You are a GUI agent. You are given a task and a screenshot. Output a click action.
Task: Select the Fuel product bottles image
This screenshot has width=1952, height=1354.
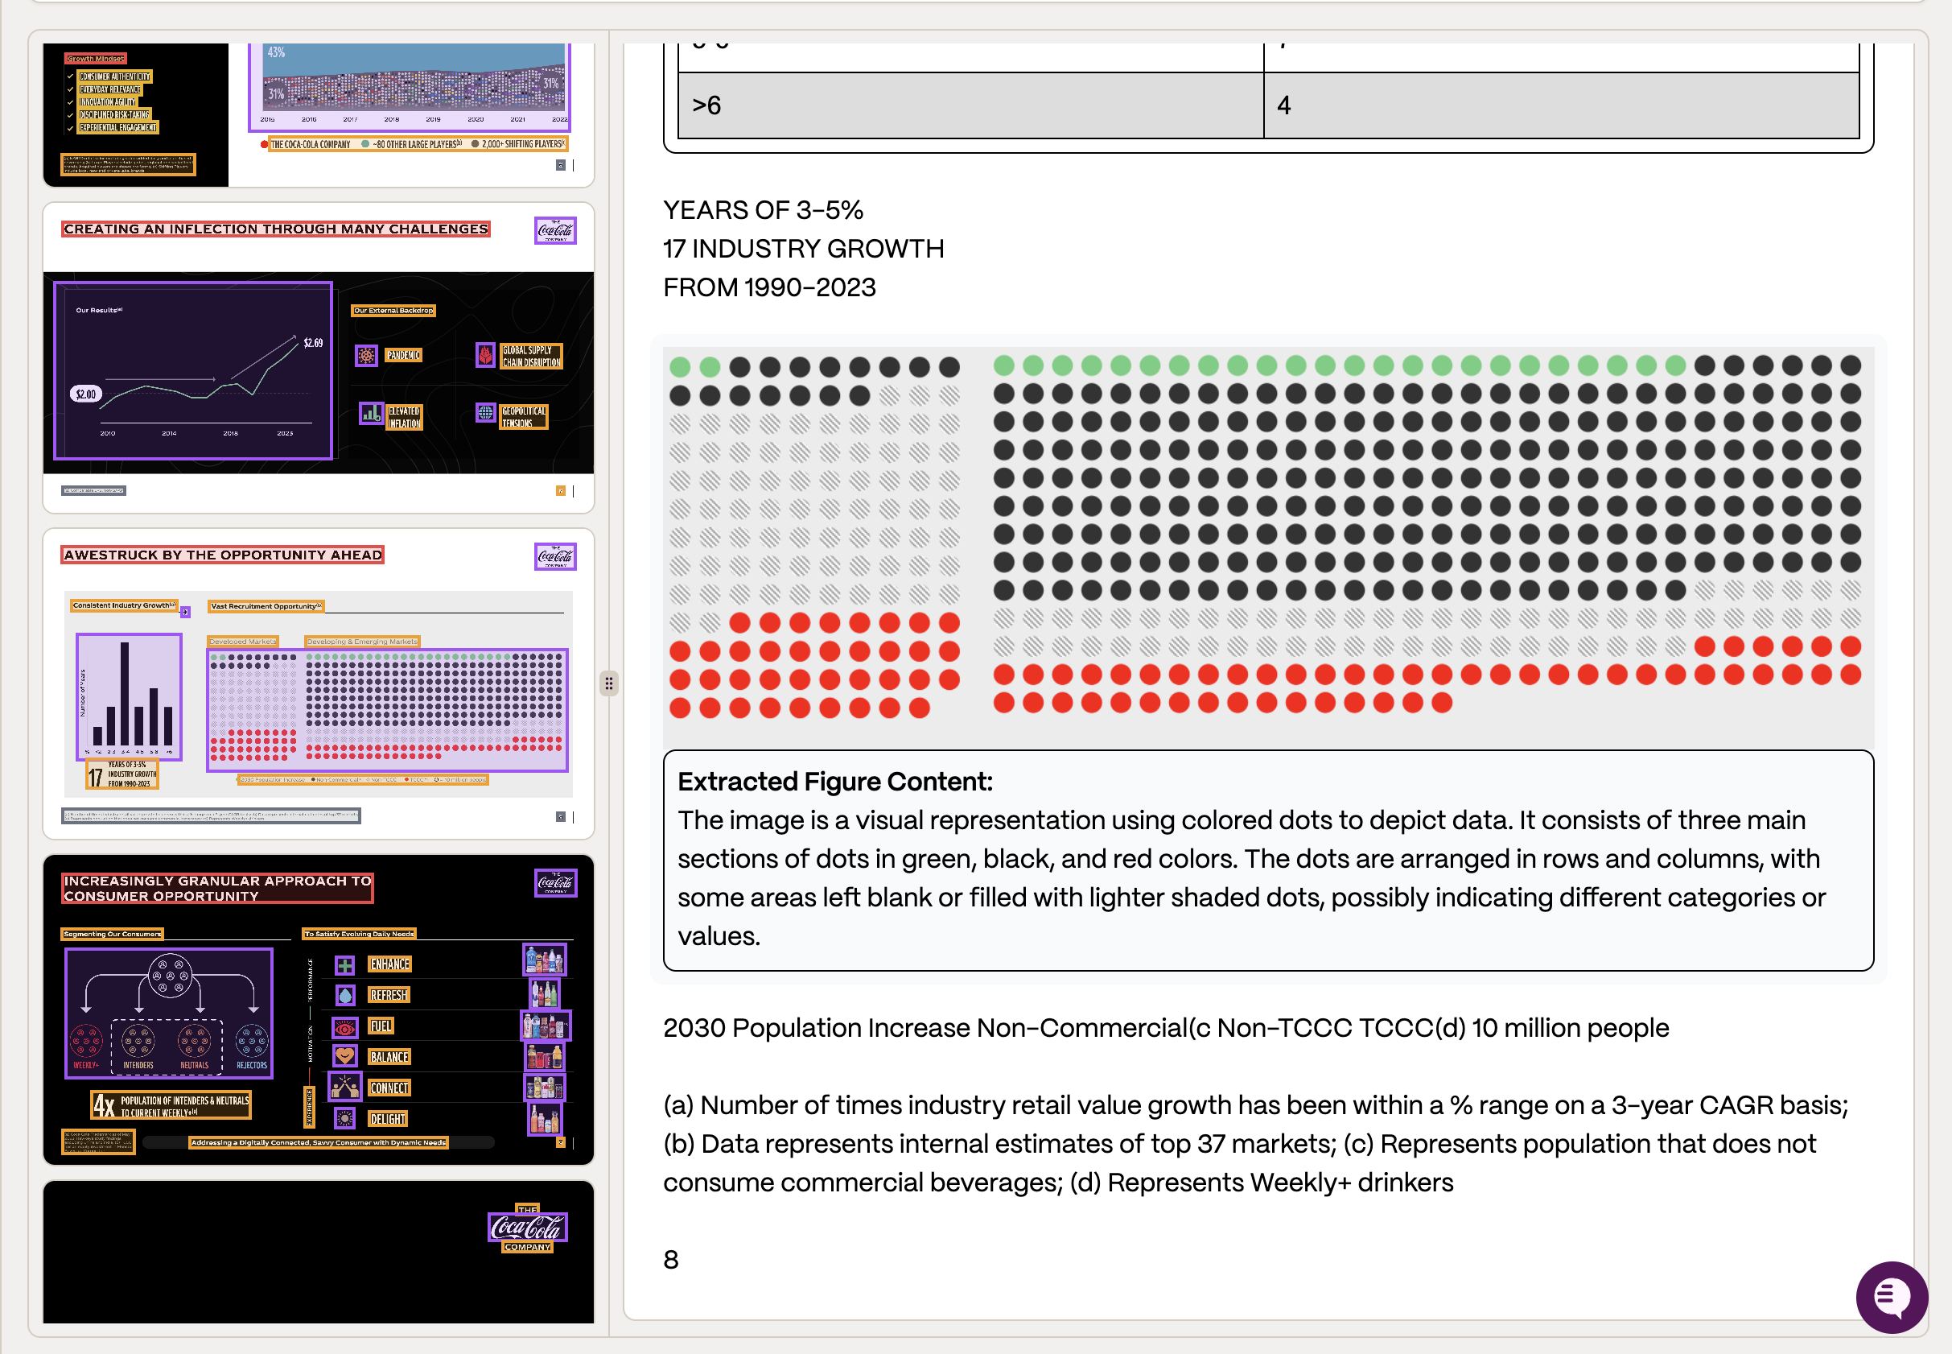tap(546, 1026)
